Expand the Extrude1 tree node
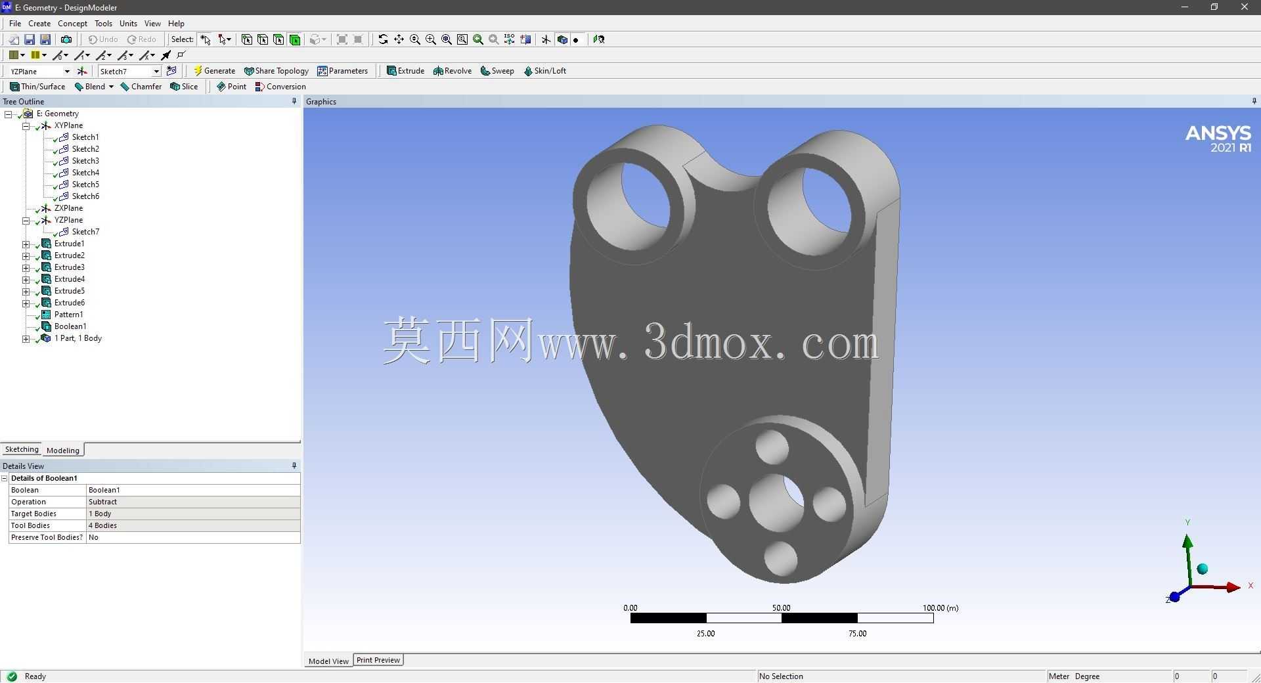Viewport: 1261px width, 683px height. pos(26,244)
